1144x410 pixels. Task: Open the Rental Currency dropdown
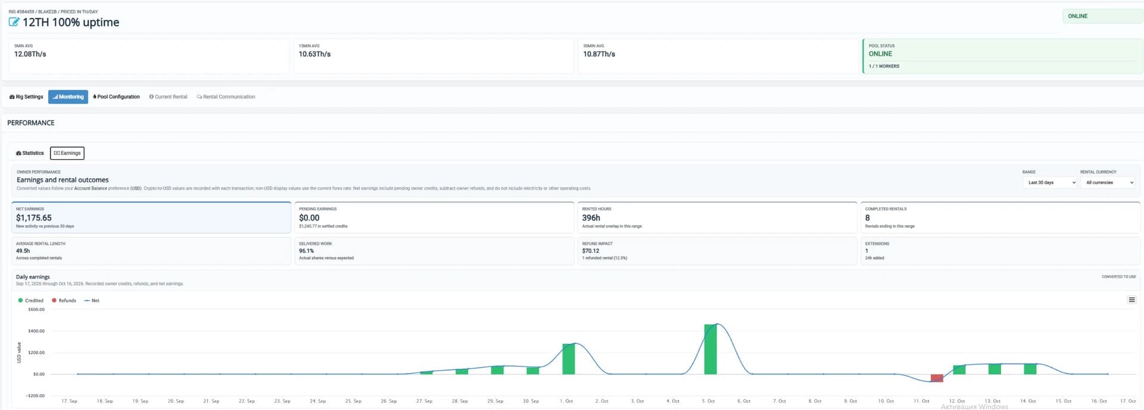(1107, 182)
